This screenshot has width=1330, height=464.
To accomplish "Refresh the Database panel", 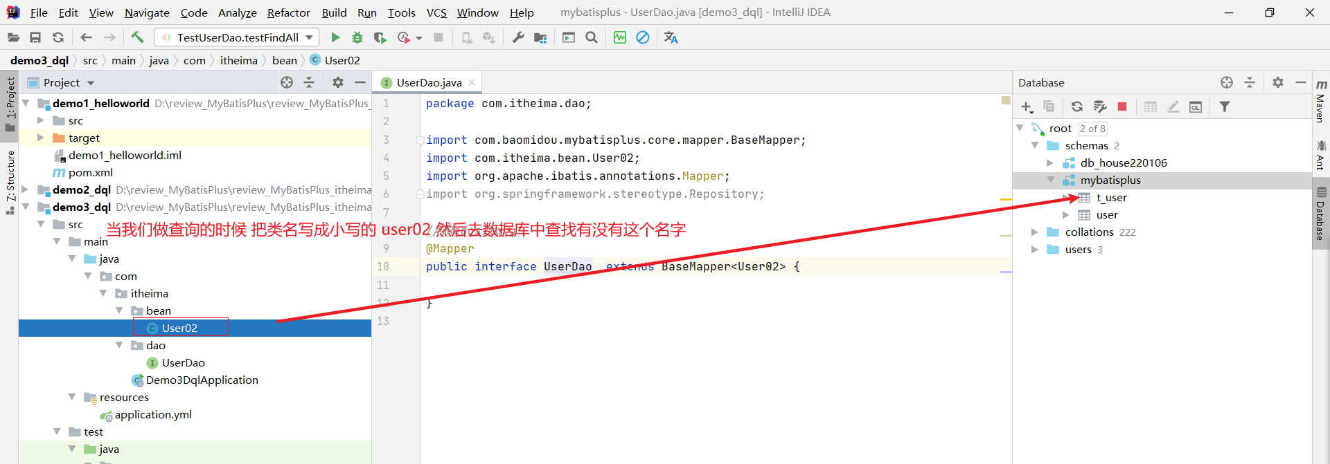I will pyautogui.click(x=1077, y=106).
